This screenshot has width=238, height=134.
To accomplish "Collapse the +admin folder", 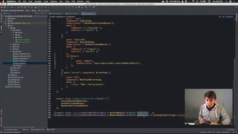I will (11, 30).
